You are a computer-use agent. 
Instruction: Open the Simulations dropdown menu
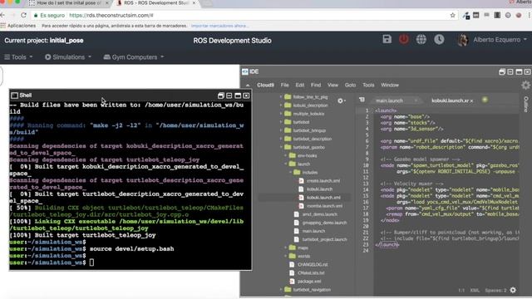[x=68, y=57]
